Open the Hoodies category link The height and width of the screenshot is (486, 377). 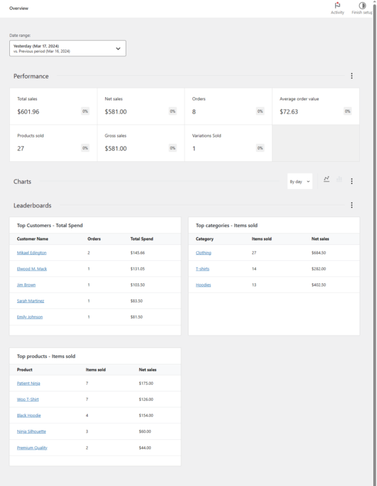tap(204, 285)
